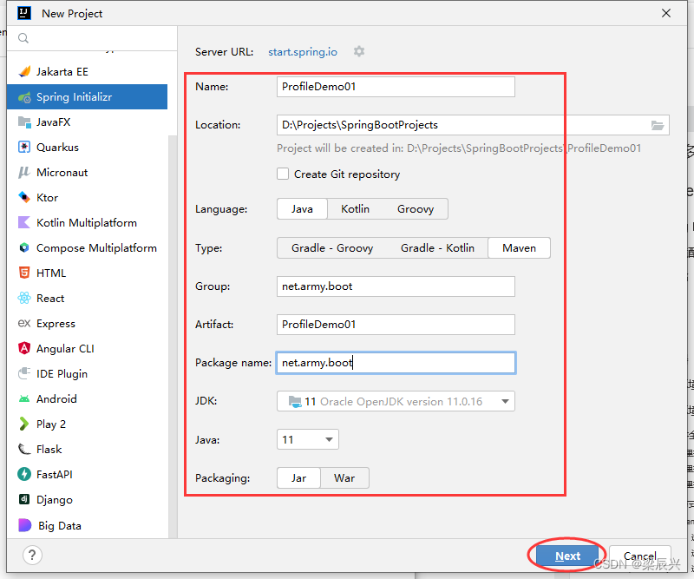The height and width of the screenshot is (579, 694).
Task: Click the Group input field
Action: [x=396, y=286]
